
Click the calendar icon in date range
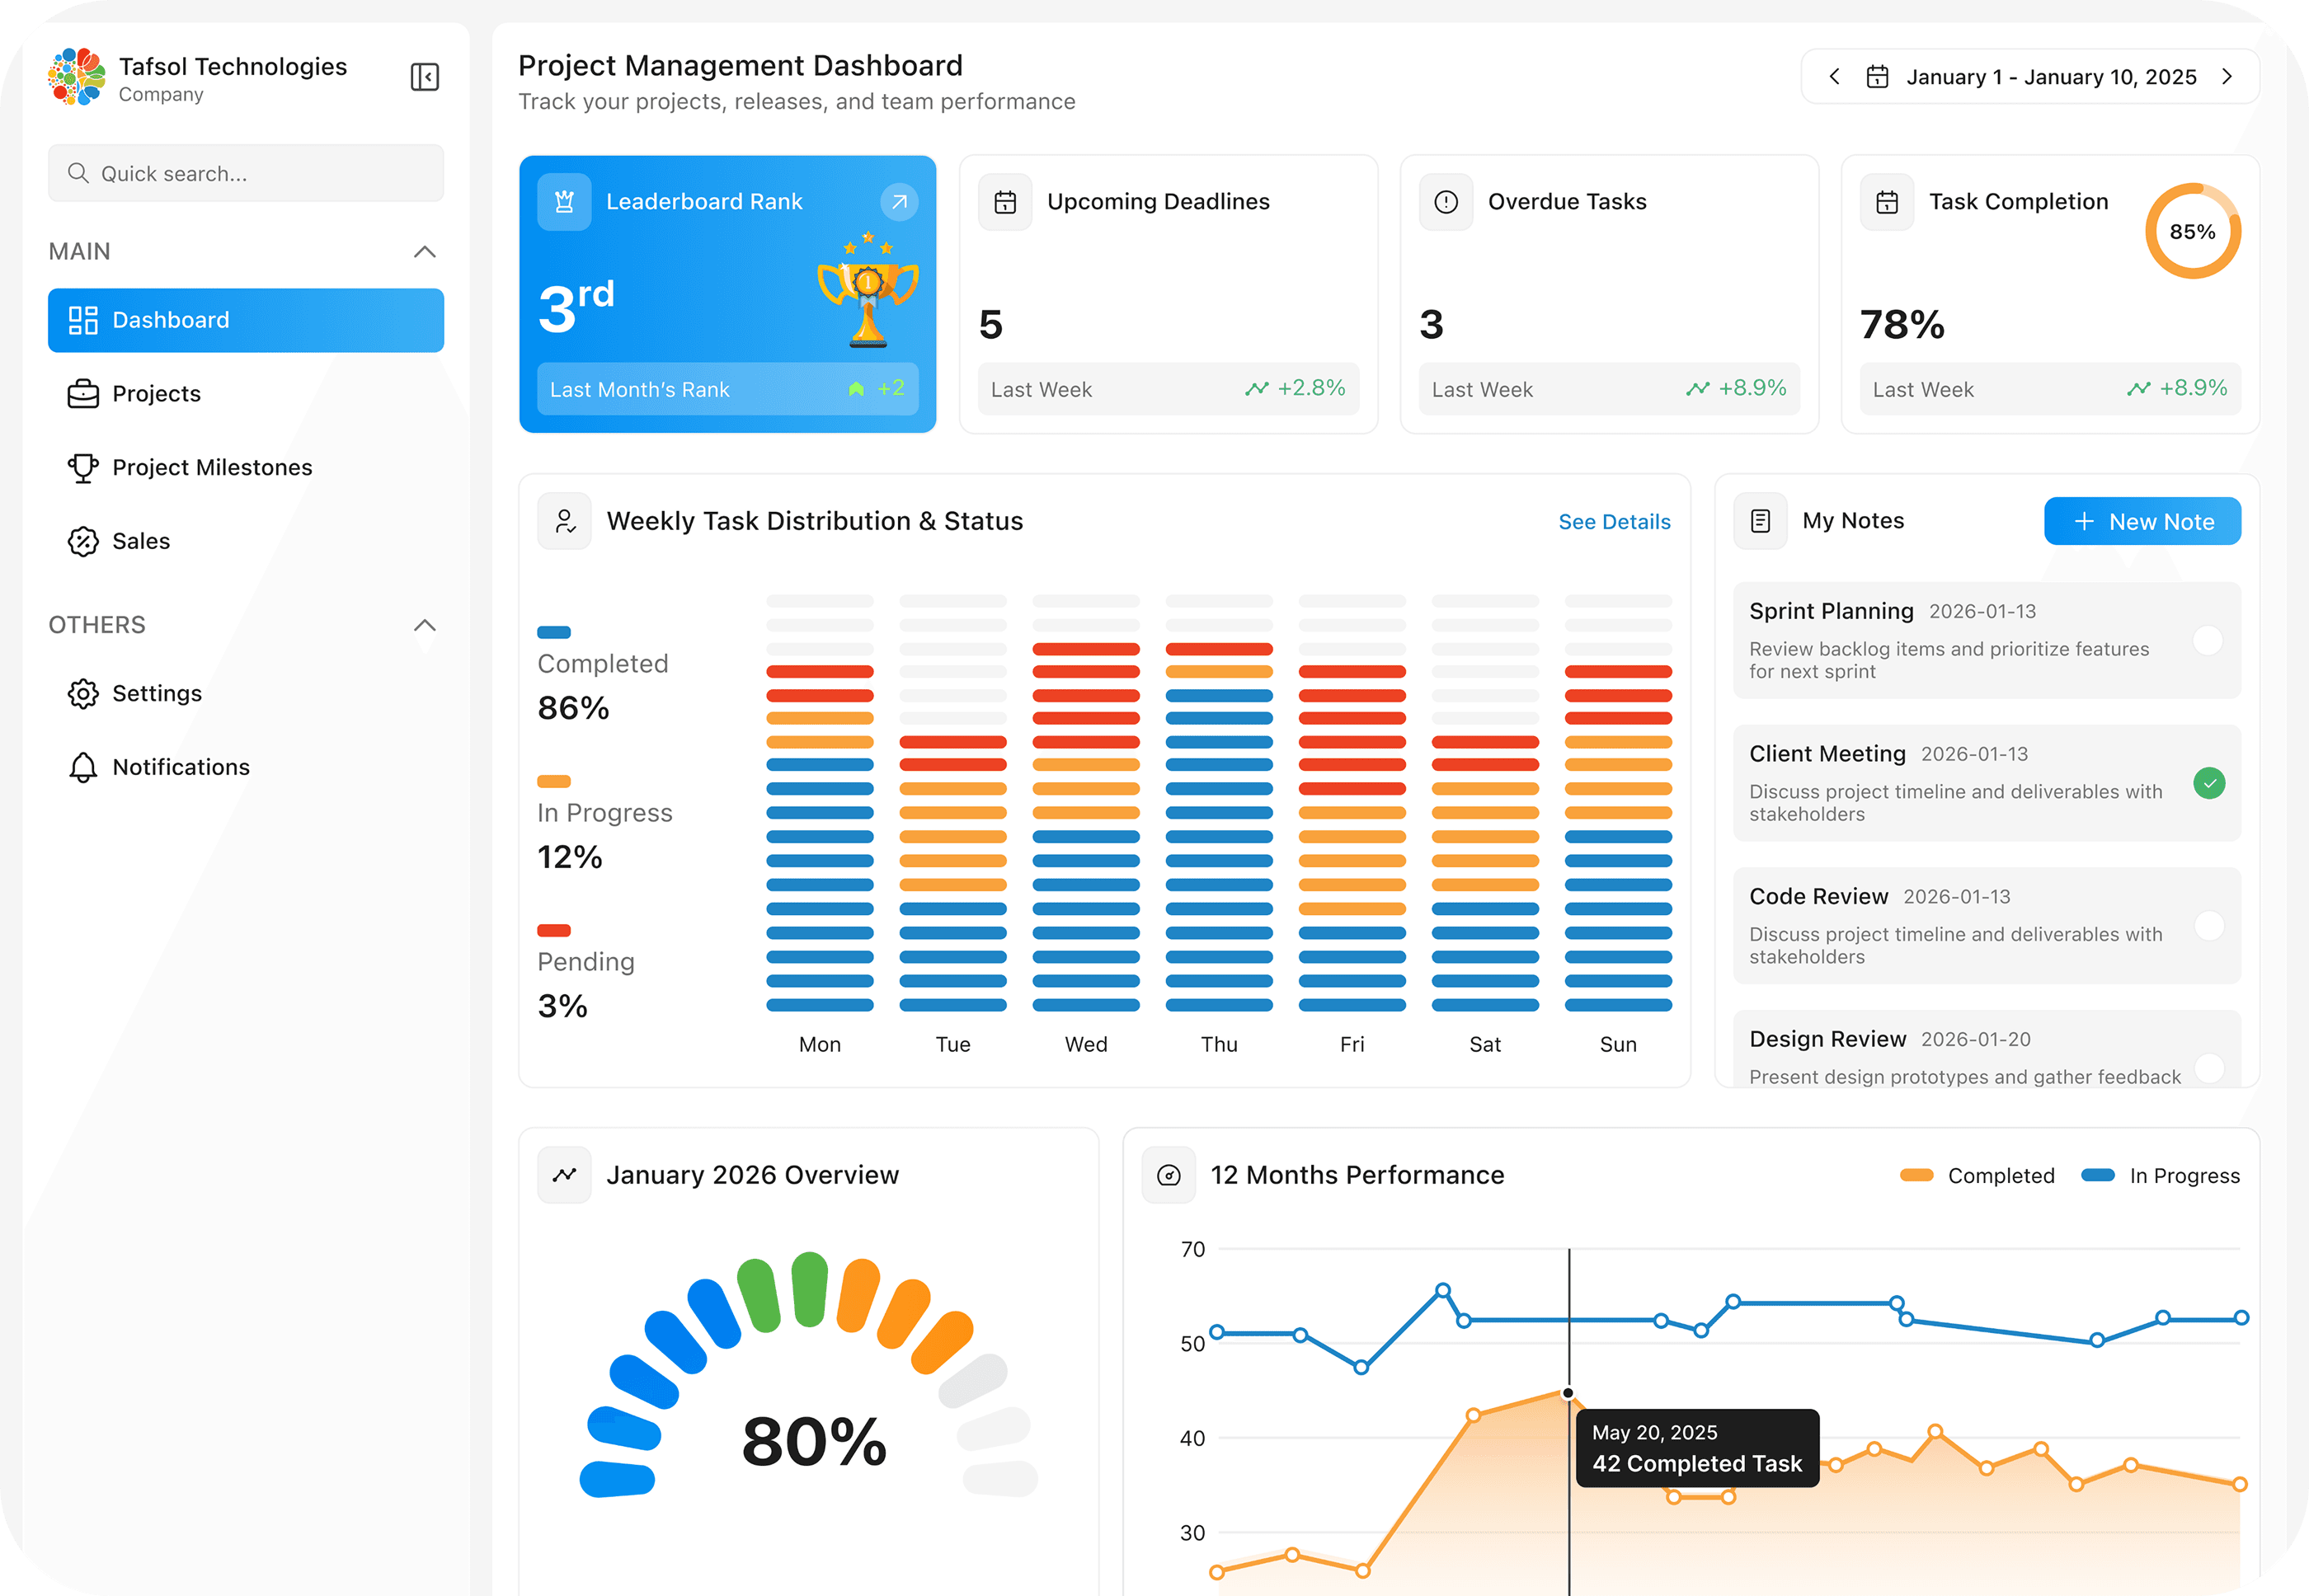click(1877, 77)
